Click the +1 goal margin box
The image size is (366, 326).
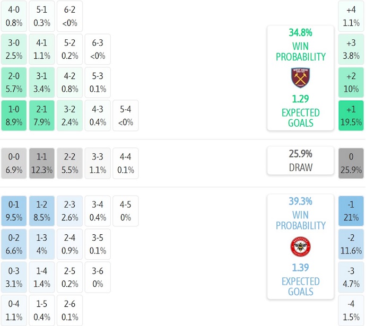[x=351, y=116]
